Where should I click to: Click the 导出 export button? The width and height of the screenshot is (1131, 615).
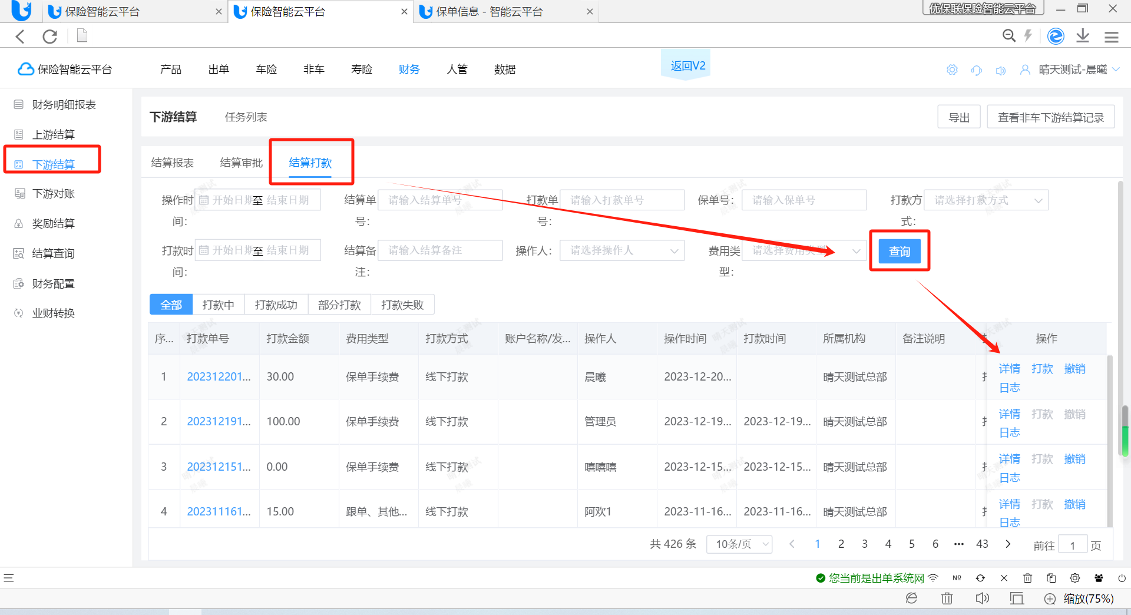[959, 117]
